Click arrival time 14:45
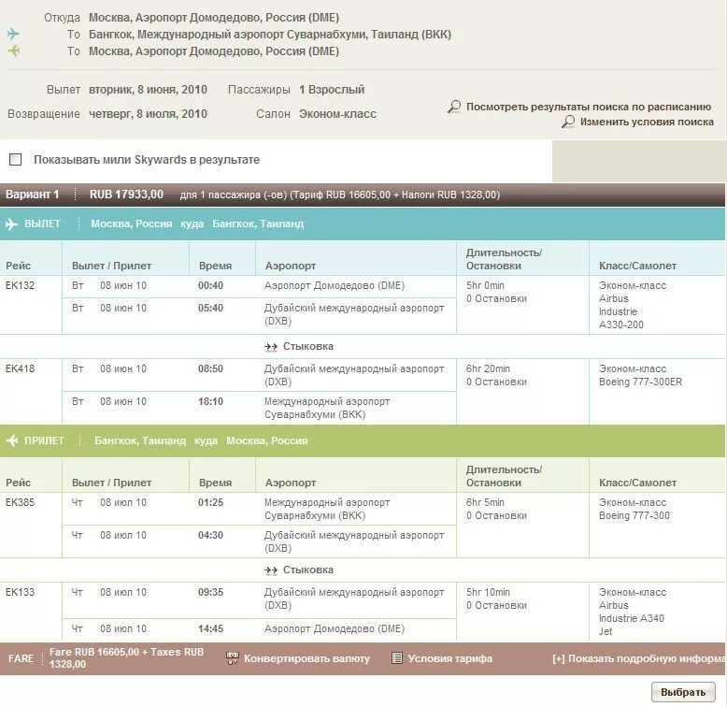The height and width of the screenshot is (707, 727). pyautogui.click(x=210, y=629)
